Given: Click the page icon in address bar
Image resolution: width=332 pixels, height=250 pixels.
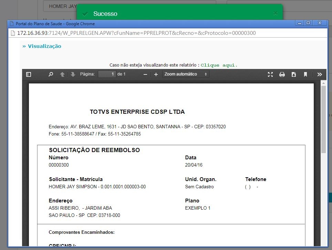Looking at the screenshot, I should coord(13,33).
